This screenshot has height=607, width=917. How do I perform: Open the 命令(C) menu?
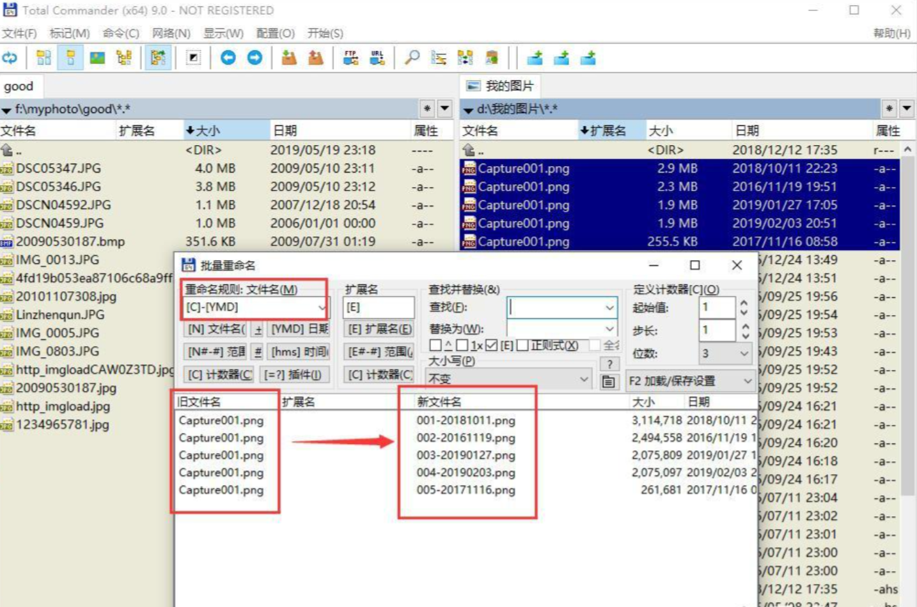121,33
